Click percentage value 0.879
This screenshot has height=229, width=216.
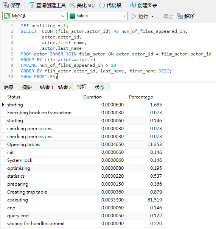[156, 192]
